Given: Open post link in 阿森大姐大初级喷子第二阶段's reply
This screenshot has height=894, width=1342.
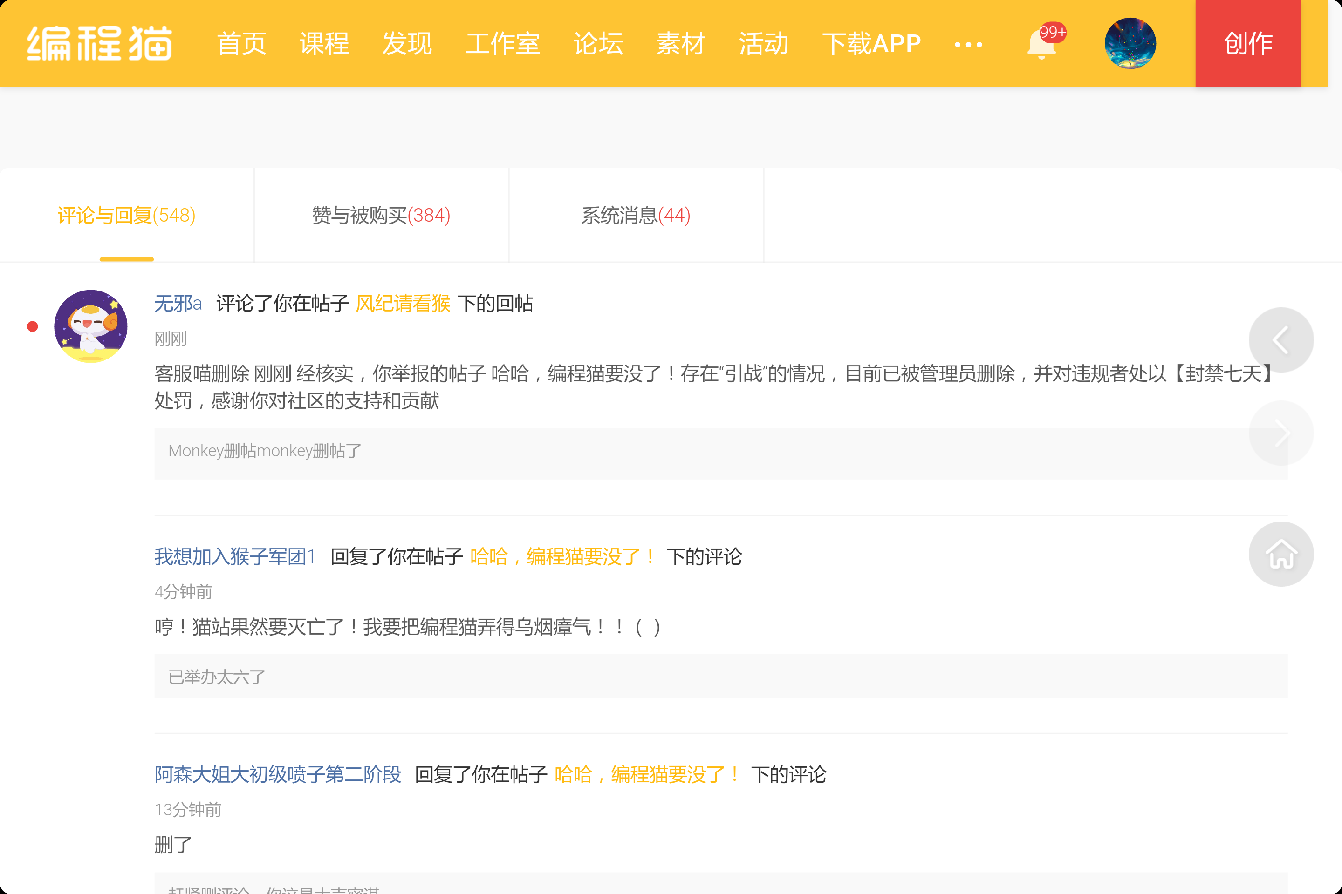Looking at the screenshot, I should tap(648, 774).
